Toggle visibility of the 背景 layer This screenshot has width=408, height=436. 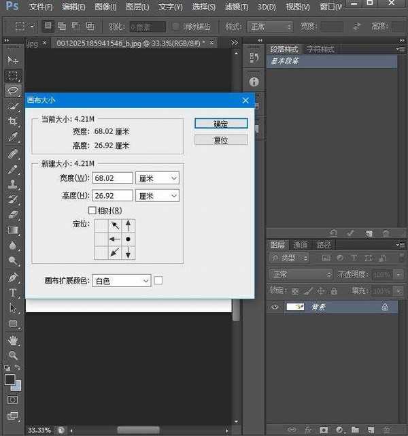[275, 307]
